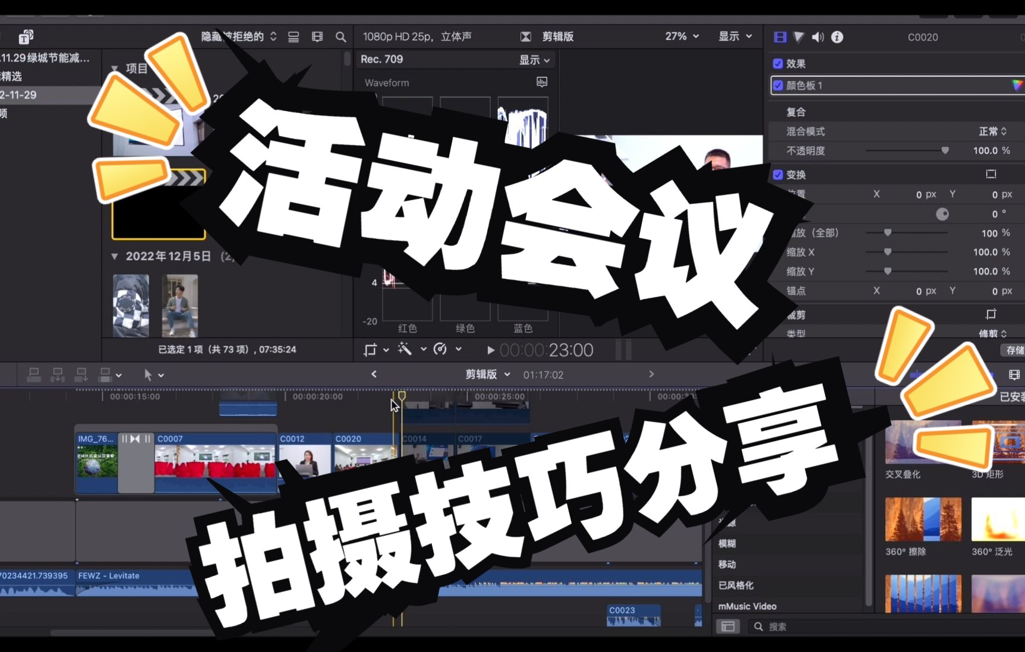Open the 27% zoom dropdown
Image resolution: width=1025 pixels, height=652 pixels.
(682, 36)
